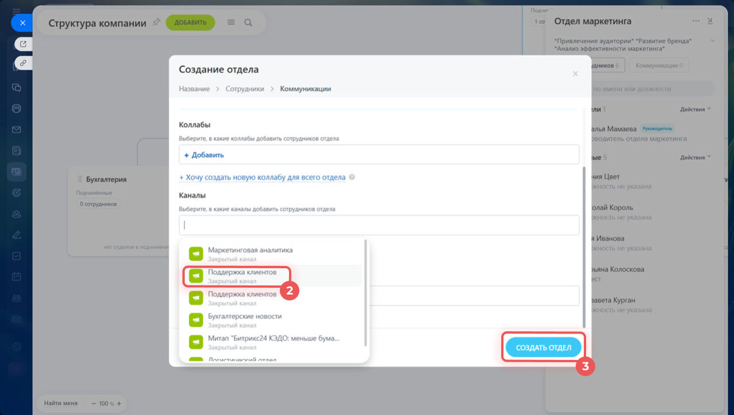Viewport: 734px width, 415px height.
Task: Open the list view icon in header
Action: pos(231,22)
